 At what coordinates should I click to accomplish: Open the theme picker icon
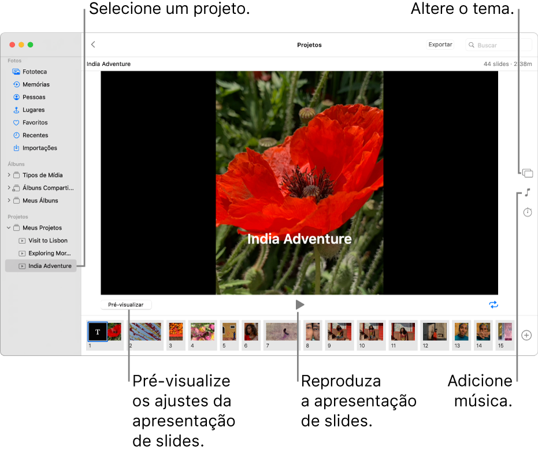528,172
